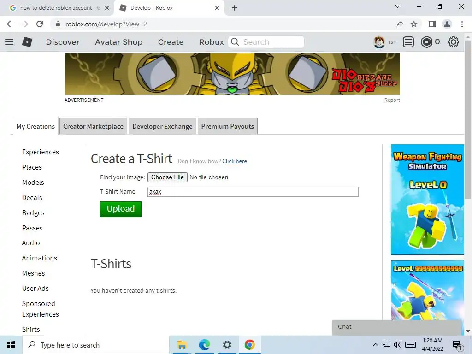The width and height of the screenshot is (472, 354).
Task: Click the Windows taskbar search box
Action: (96, 345)
